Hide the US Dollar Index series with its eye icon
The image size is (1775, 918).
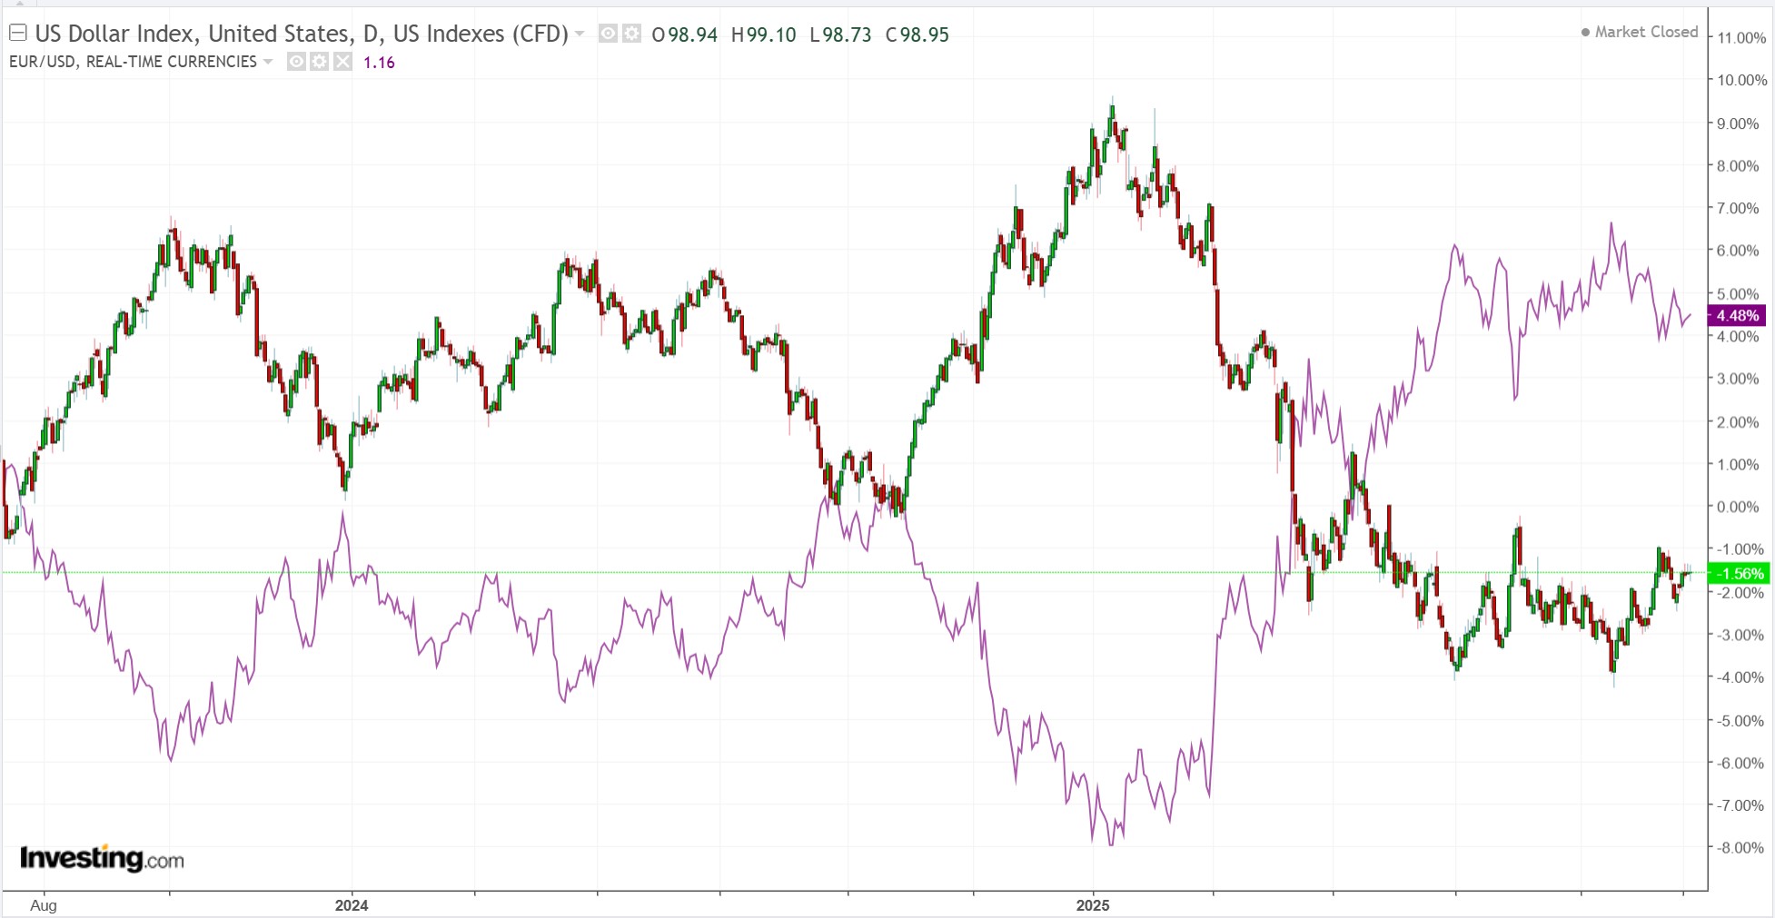click(608, 34)
